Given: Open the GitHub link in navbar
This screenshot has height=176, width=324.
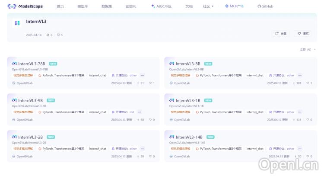Looking at the screenshot, I should point(265,6).
